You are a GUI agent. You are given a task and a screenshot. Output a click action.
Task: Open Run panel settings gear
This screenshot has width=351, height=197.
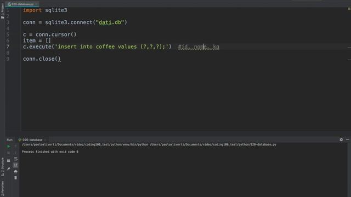(341, 140)
